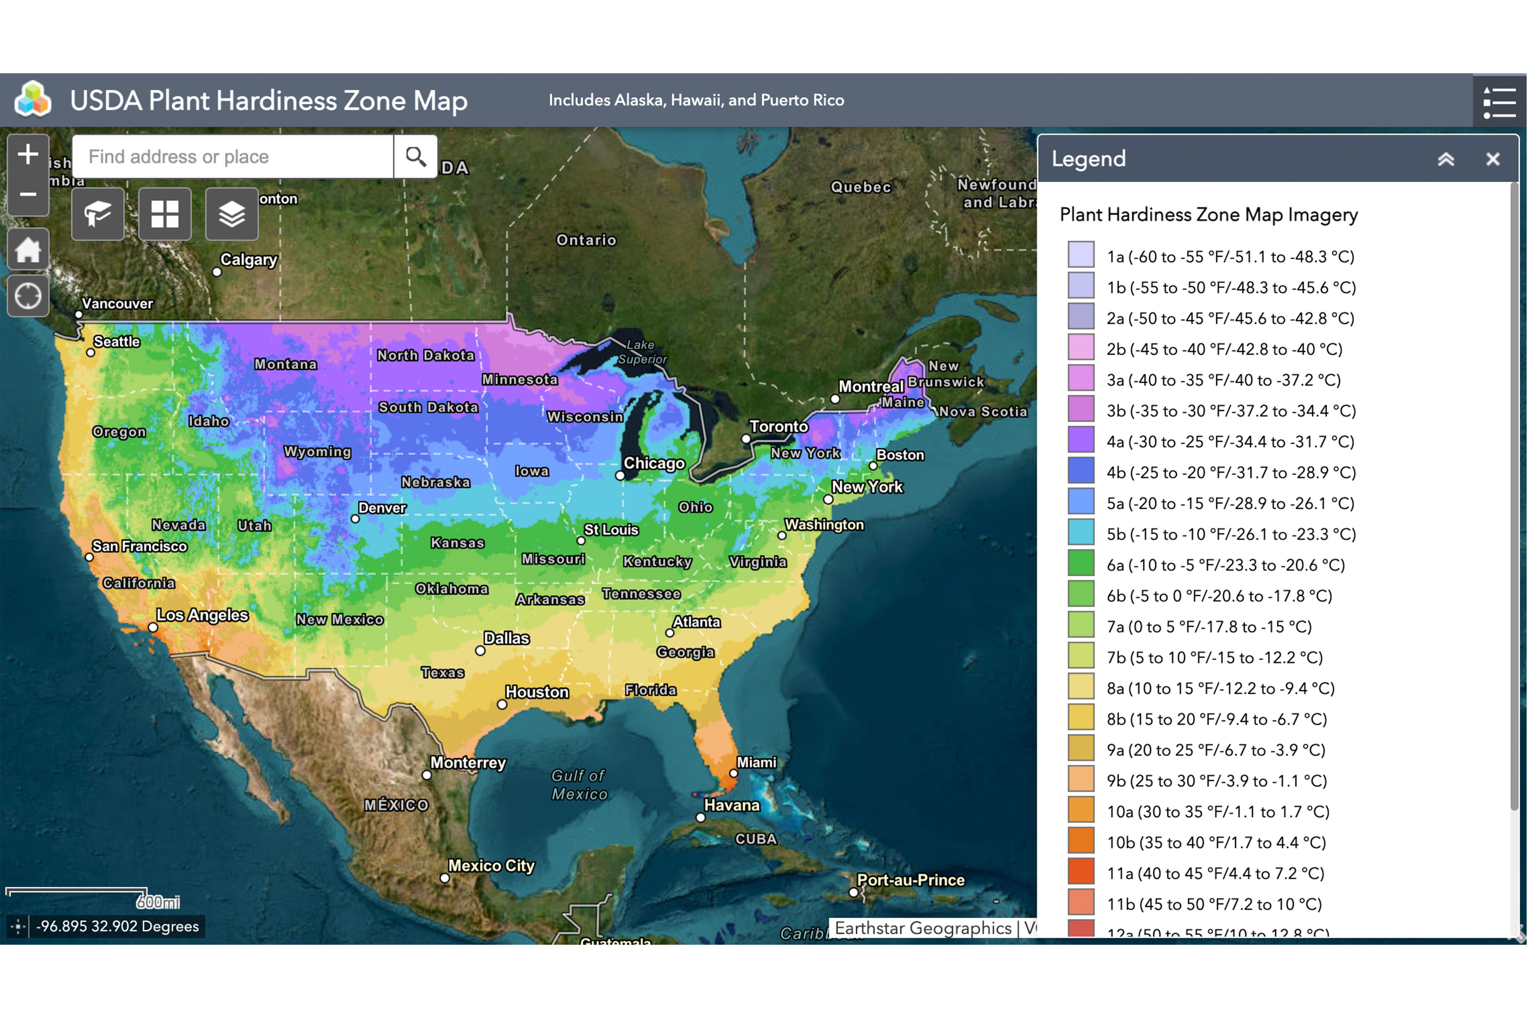The image size is (1528, 1018).
Task: Click the 4a purple zone swatch
Action: (1081, 441)
